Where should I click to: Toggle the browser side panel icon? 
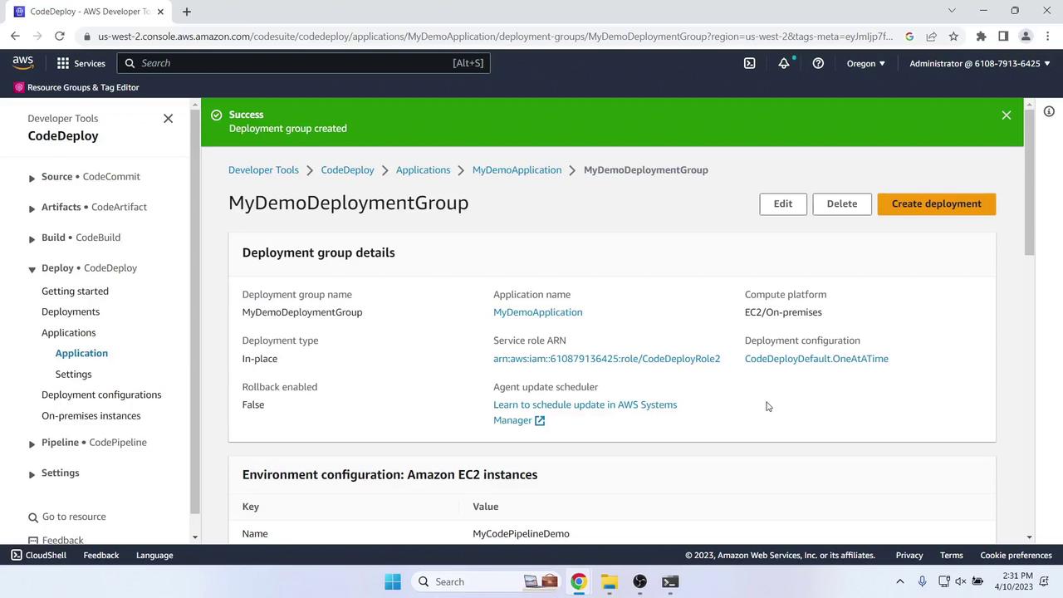tap(1003, 37)
